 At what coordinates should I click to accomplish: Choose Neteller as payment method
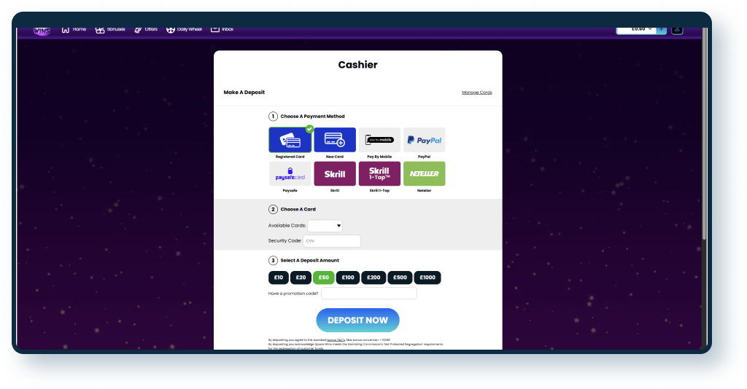424,174
